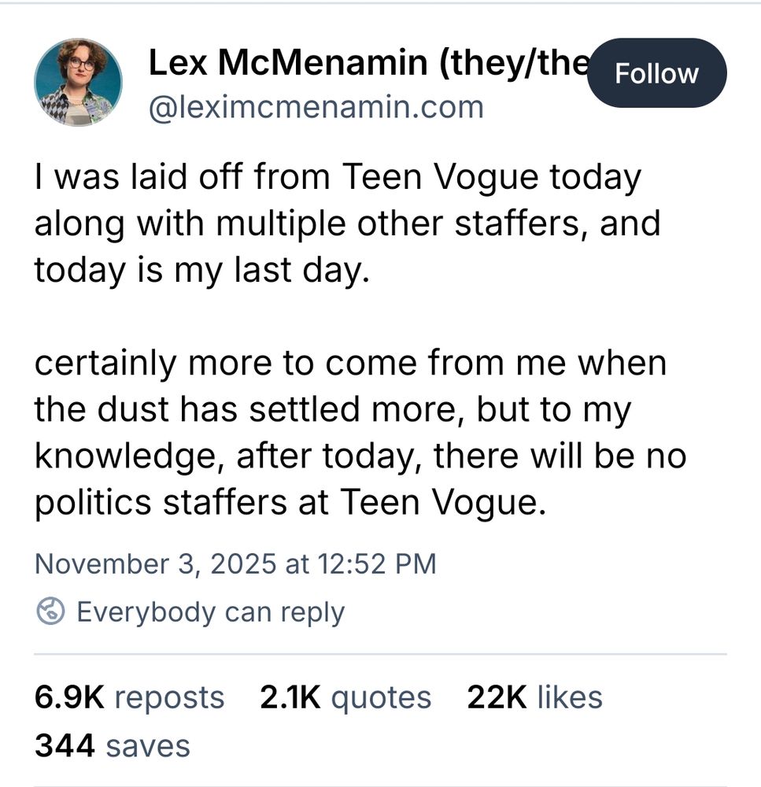
Task: Click the line "the dust has settled more"
Action: pyautogui.click(x=332, y=409)
